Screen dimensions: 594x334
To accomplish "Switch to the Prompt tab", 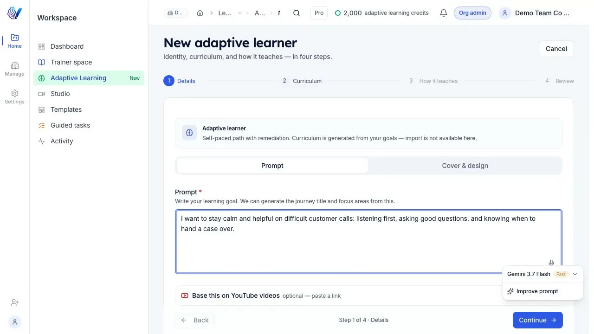I will coord(272,166).
